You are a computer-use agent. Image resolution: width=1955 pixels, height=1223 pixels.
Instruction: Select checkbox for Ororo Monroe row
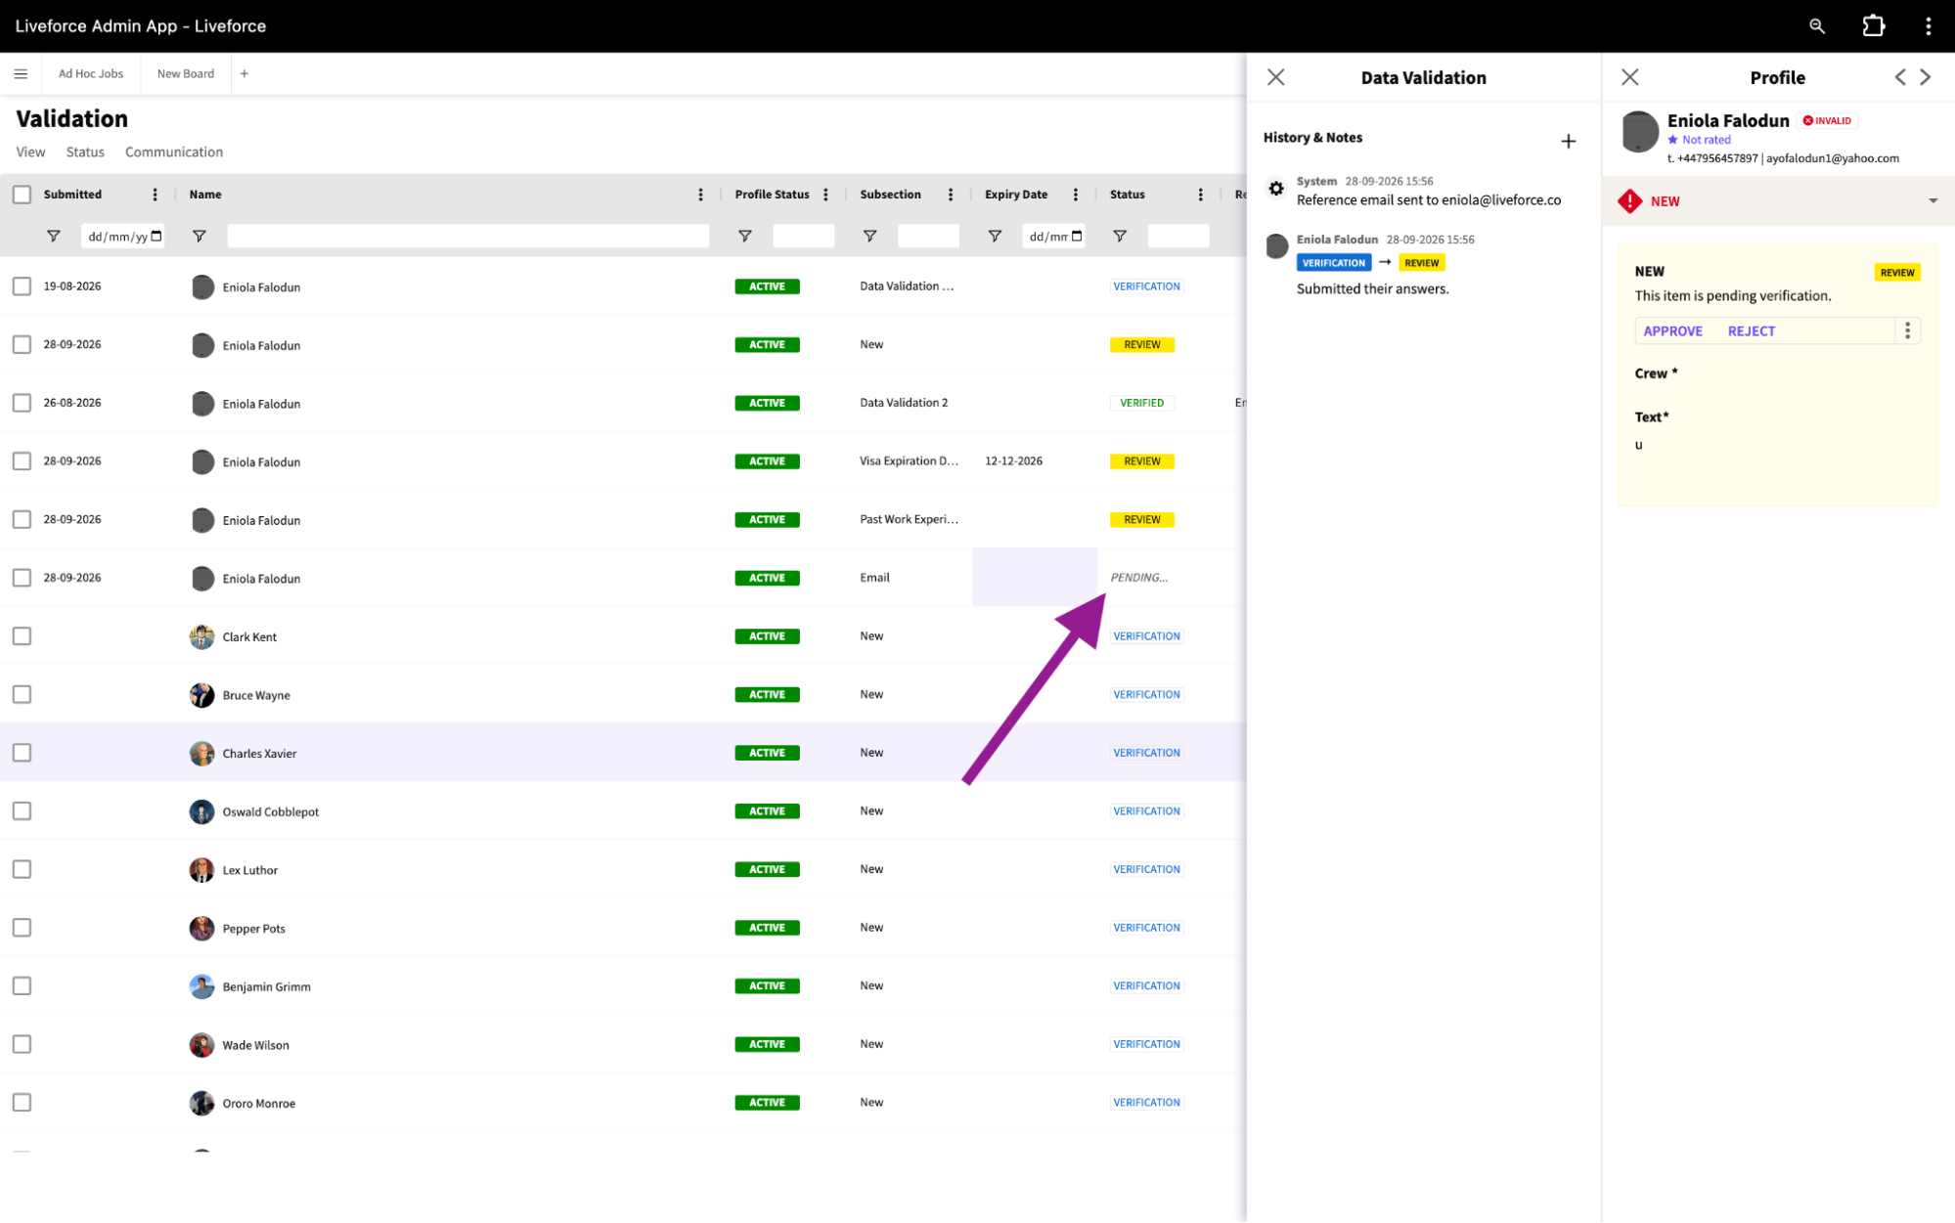[22, 1103]
